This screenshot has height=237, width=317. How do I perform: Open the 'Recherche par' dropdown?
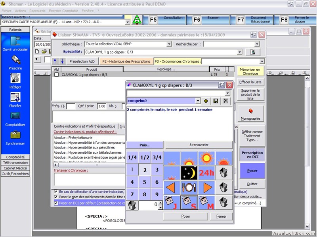[x=257, y=44]
